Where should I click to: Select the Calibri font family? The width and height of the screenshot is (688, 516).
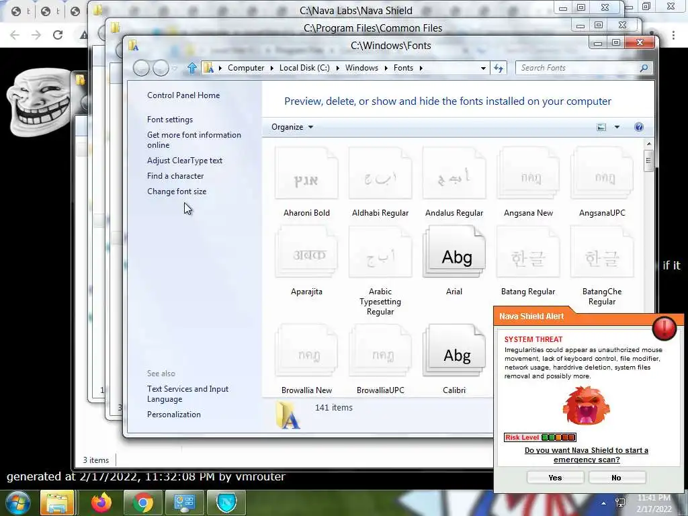(454, 359)
